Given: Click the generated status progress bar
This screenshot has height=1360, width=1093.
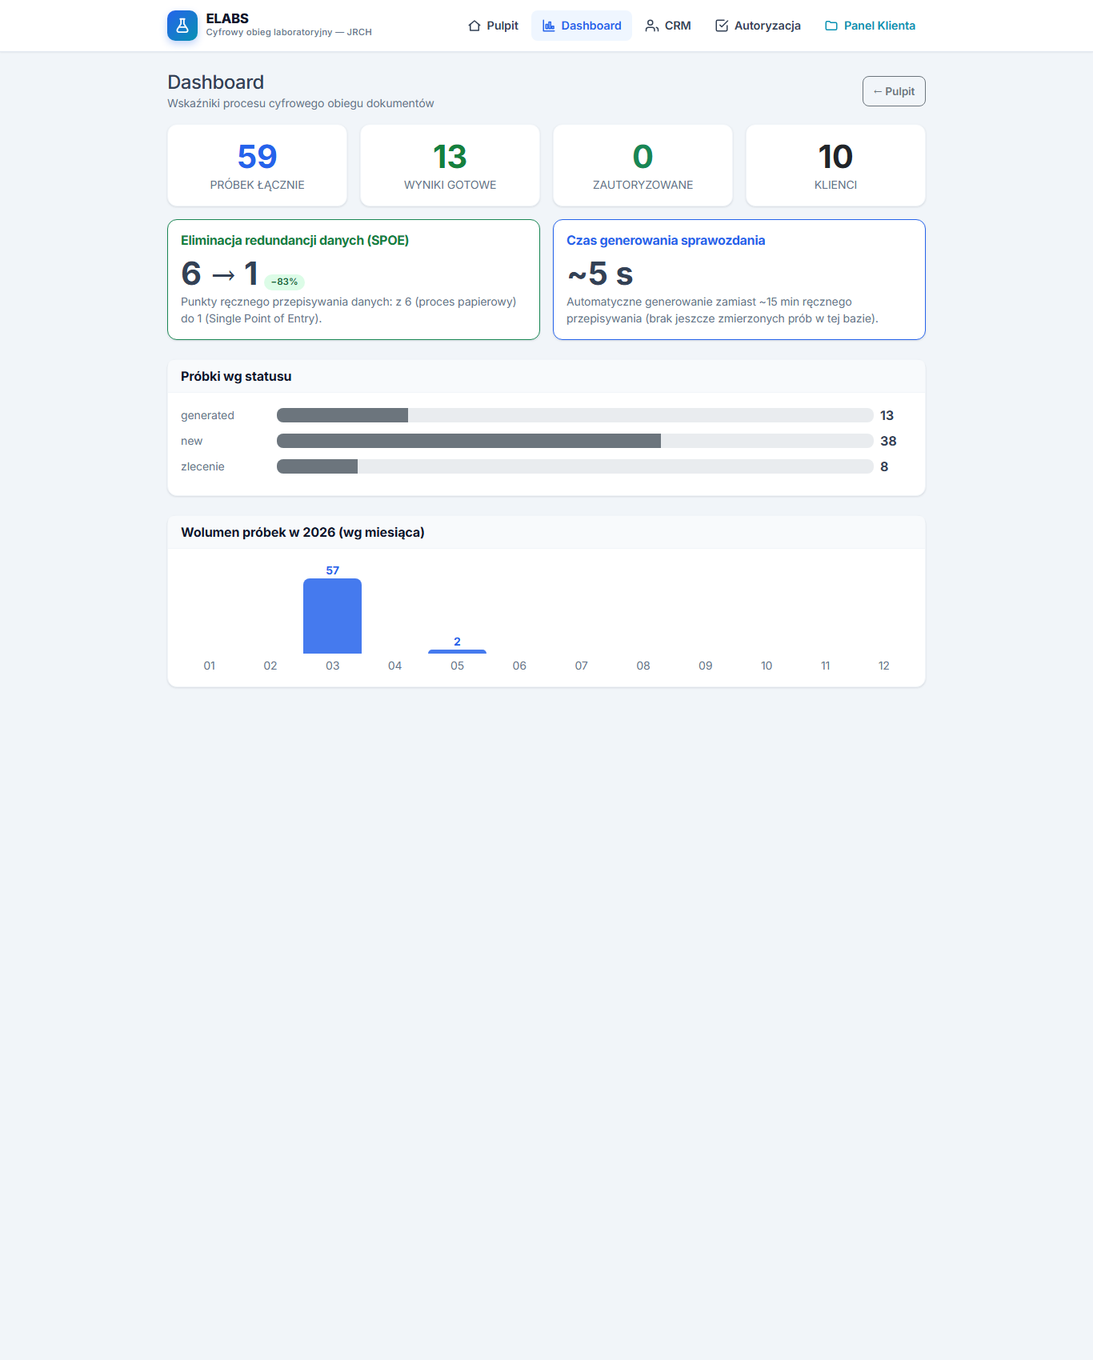Looking at the screenshot, I should click(x=575, y=415).
